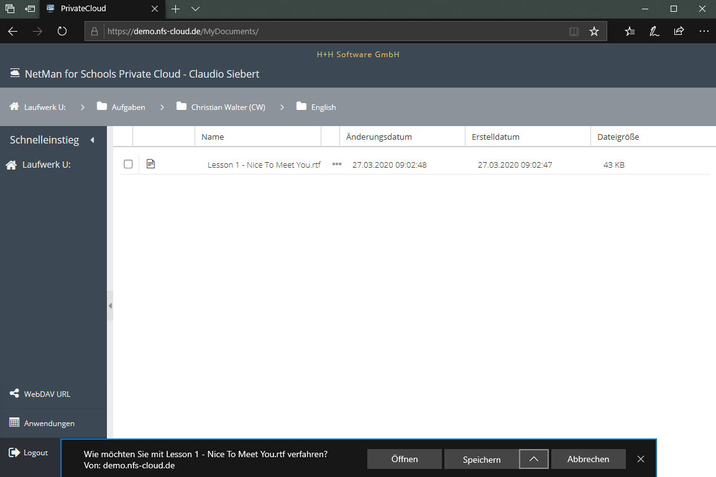Set tabs aside icon
This screenshot has height=477, width=716.
[30, 9]
